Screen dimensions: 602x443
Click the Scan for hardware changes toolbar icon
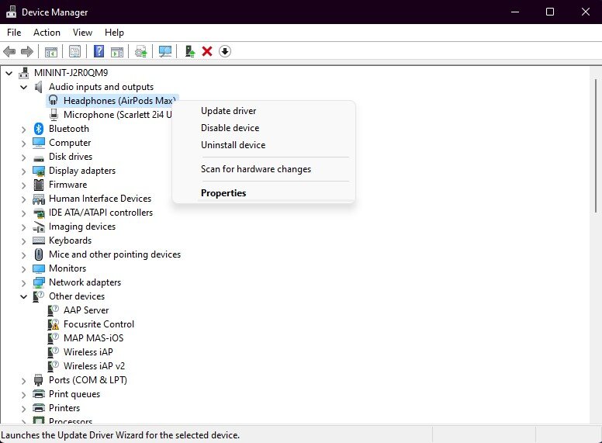pyautogui.click(x=165, y=51)
